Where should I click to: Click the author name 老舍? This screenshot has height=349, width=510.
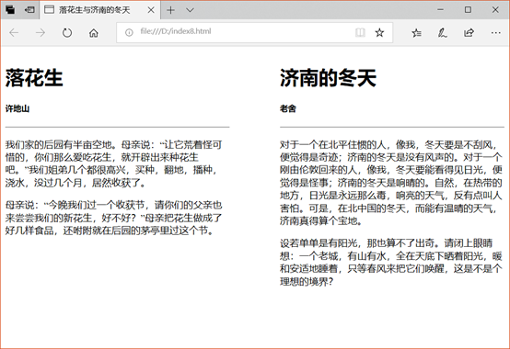[x=288, y=108]
